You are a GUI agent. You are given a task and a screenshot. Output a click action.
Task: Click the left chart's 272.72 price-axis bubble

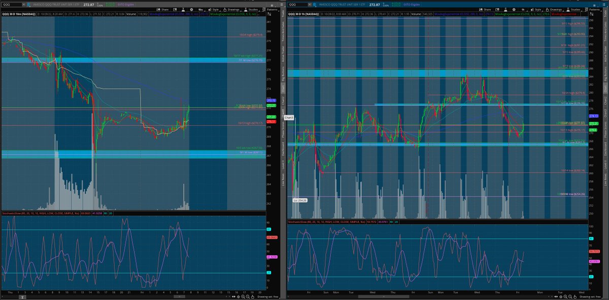271,100
